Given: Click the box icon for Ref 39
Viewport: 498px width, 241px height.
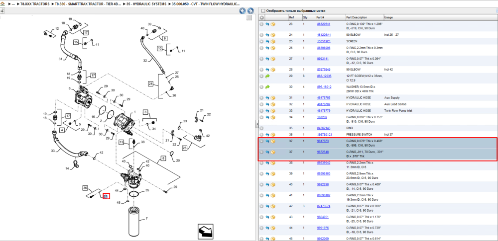Looking at the screenshot, I should tap(273, 174).
